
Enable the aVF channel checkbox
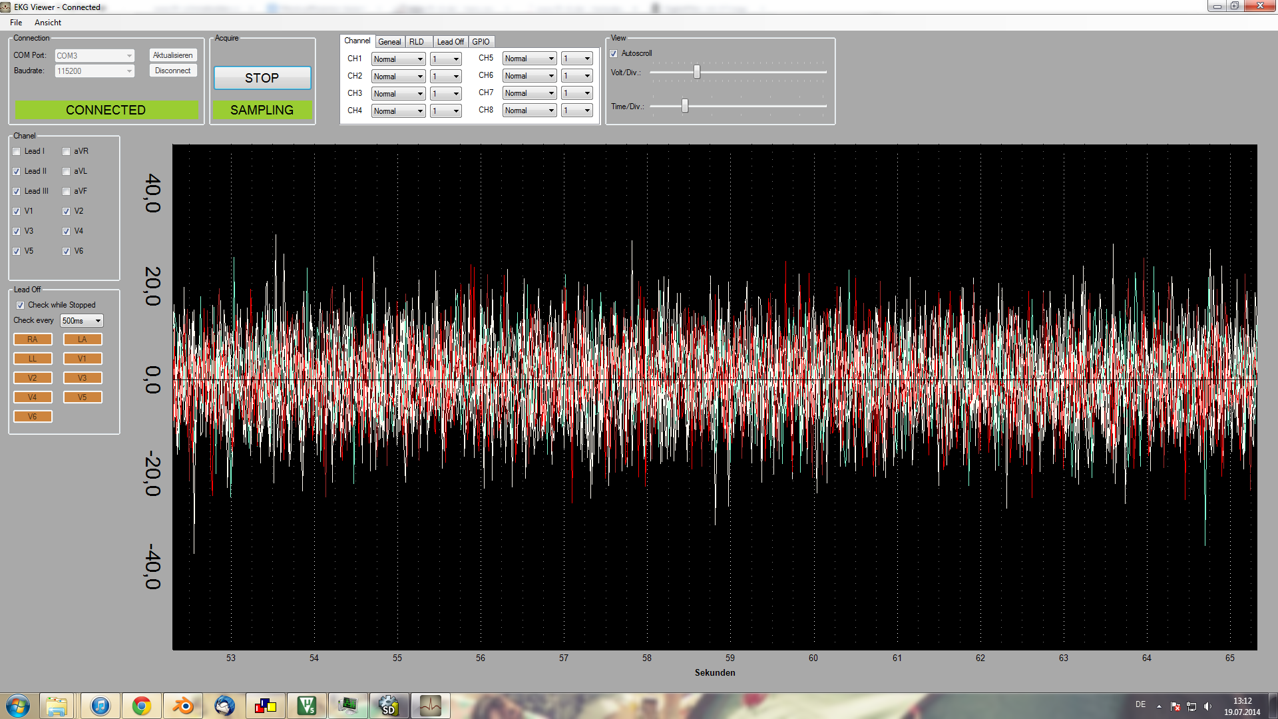coord(67,192)
